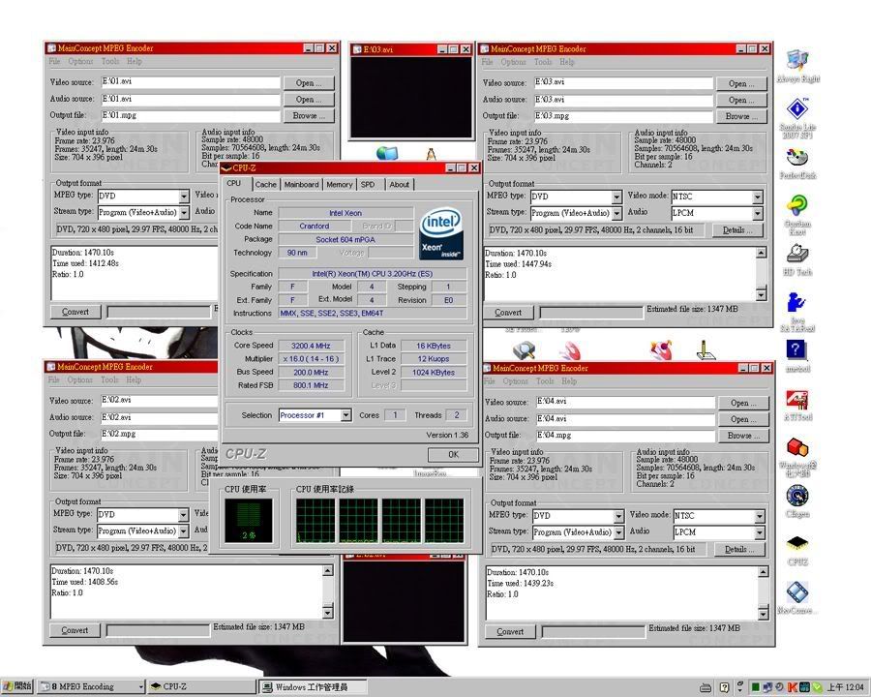Click the "Time used: 1439.23s" log line
This screenshot has width=871, height=697.
point(520,583)
